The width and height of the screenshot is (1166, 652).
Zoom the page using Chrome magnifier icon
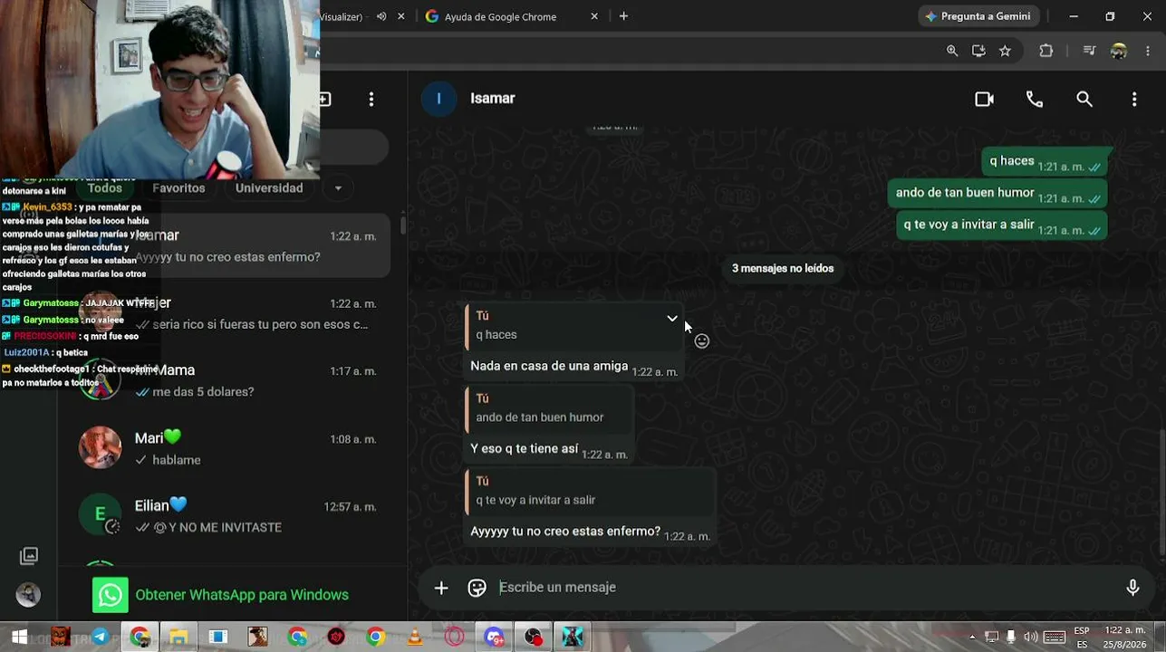pyautogui.click(x=952, y=51)
